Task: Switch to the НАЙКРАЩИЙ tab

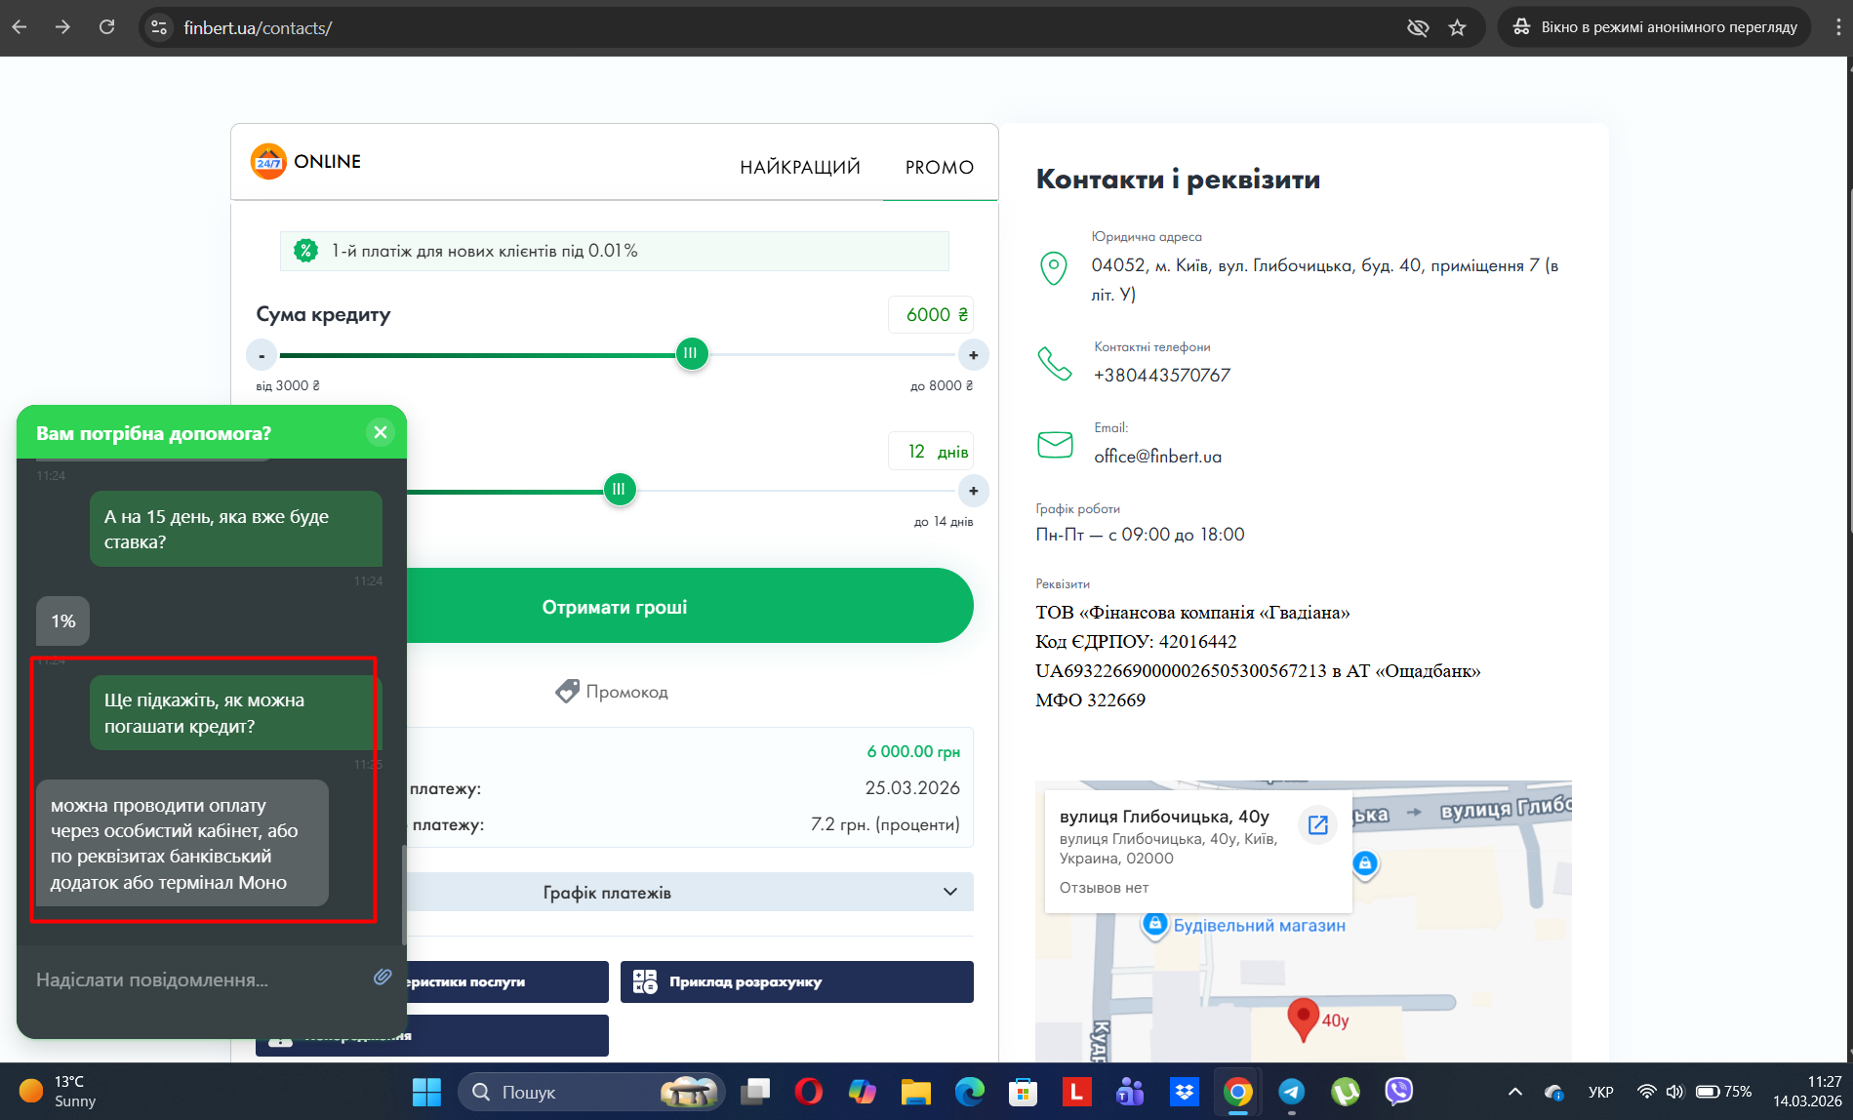Action: pyautogui.click(x=800, y=167)
